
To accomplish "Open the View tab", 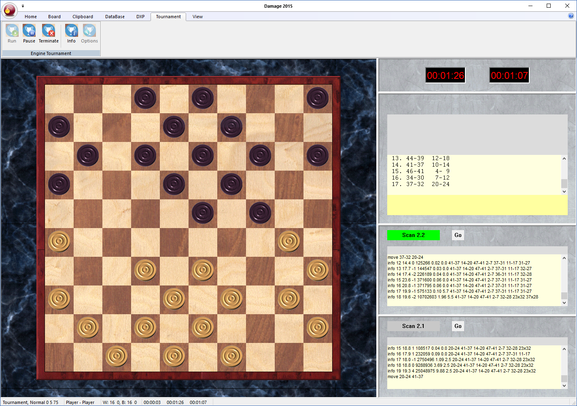I will [x=197, y=17].
